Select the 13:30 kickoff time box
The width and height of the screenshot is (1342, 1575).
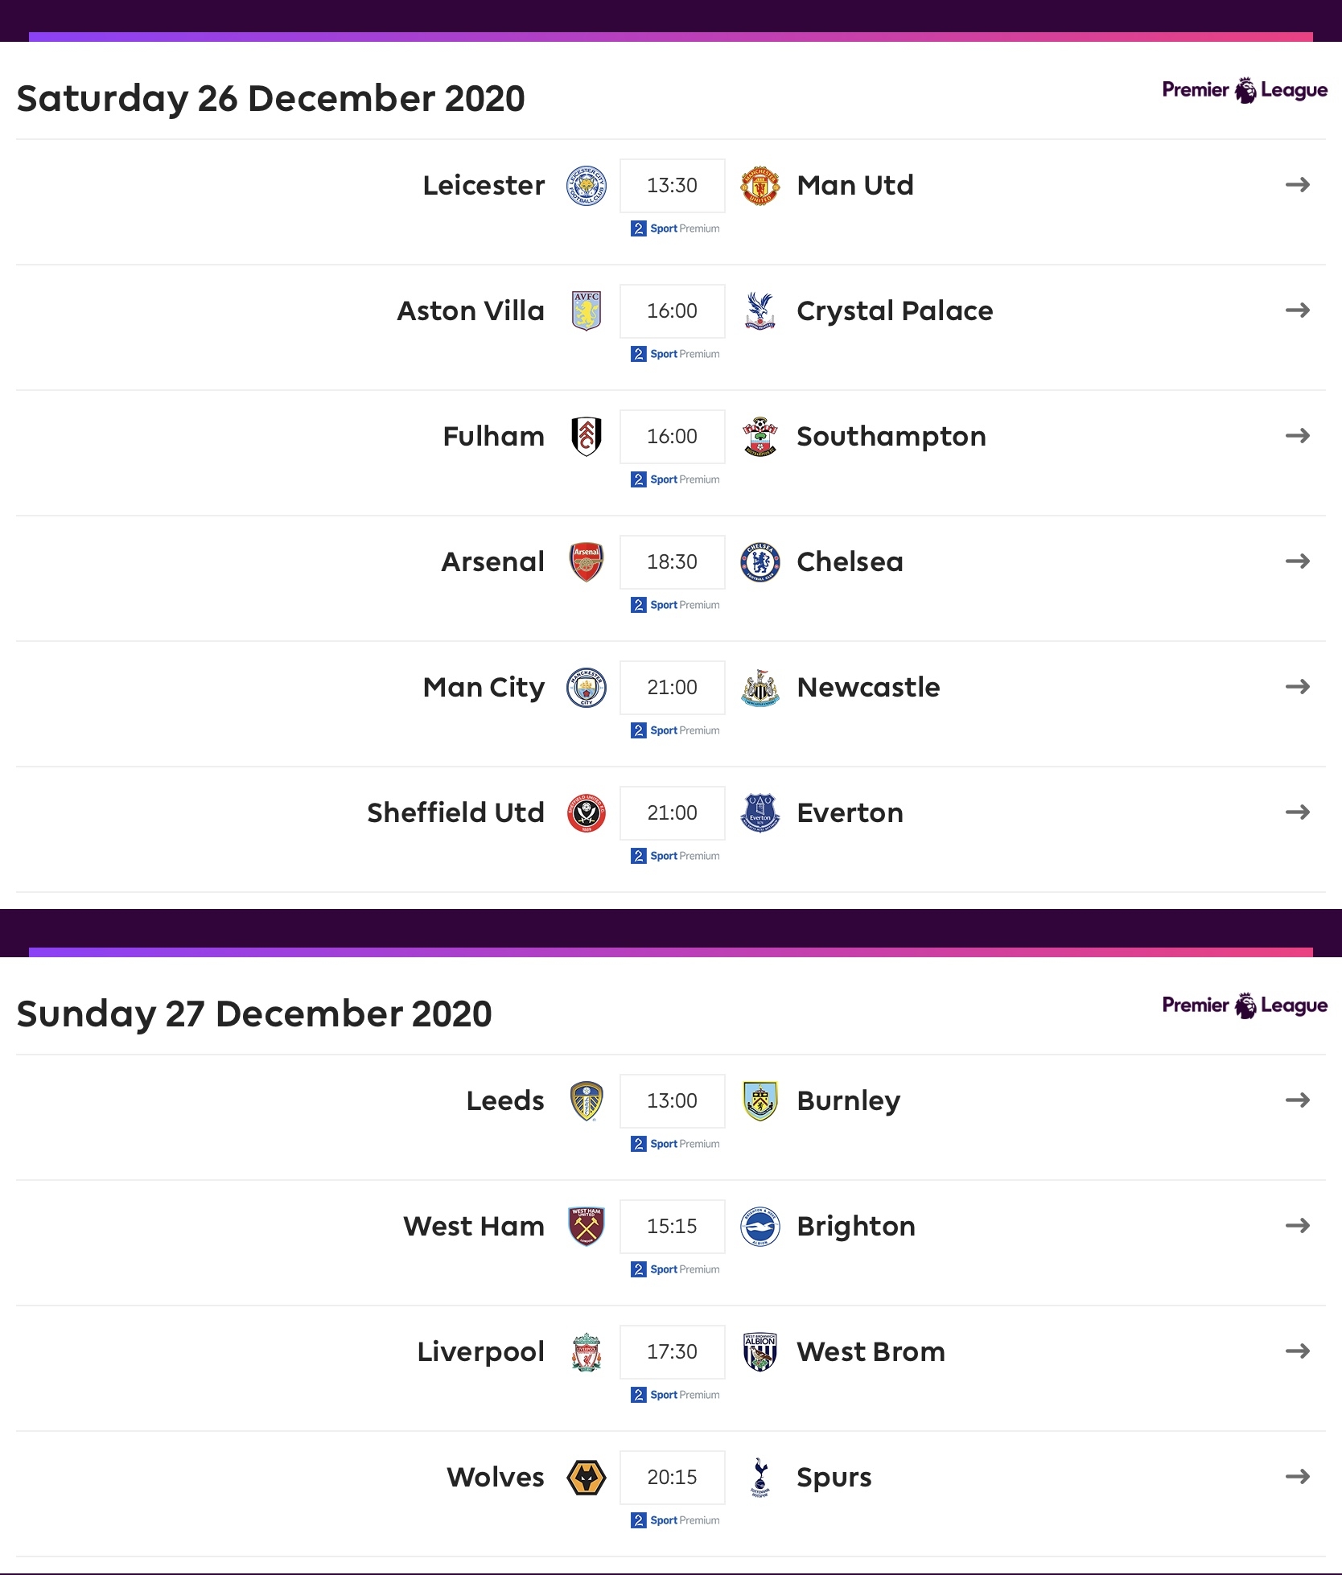point(673,186)
